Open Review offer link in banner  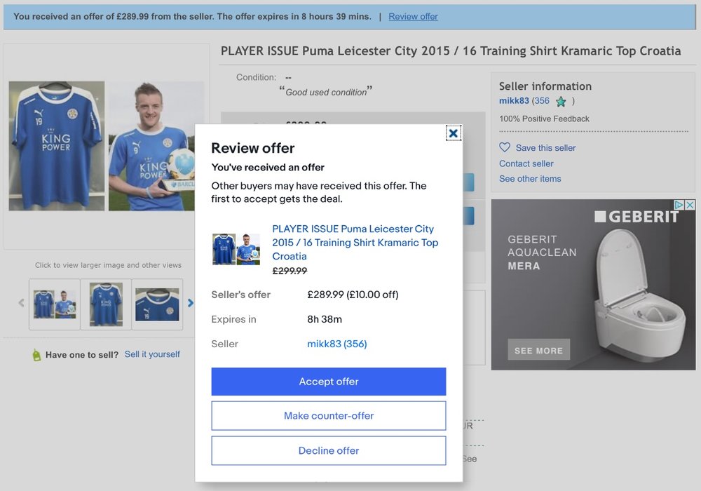pos(413,17)
